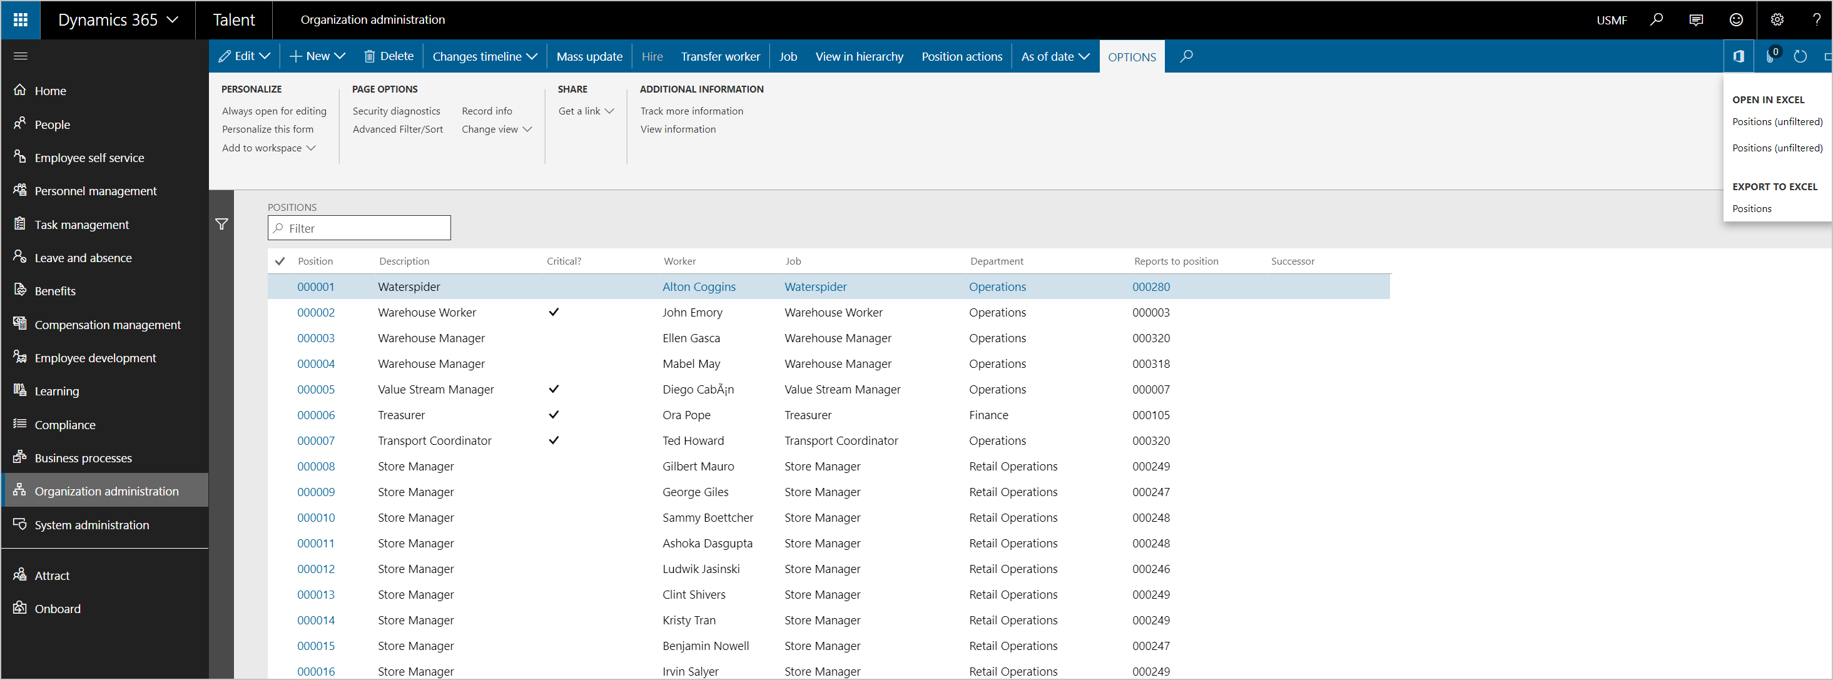Click the Changes timeline icon

(482, 55)
